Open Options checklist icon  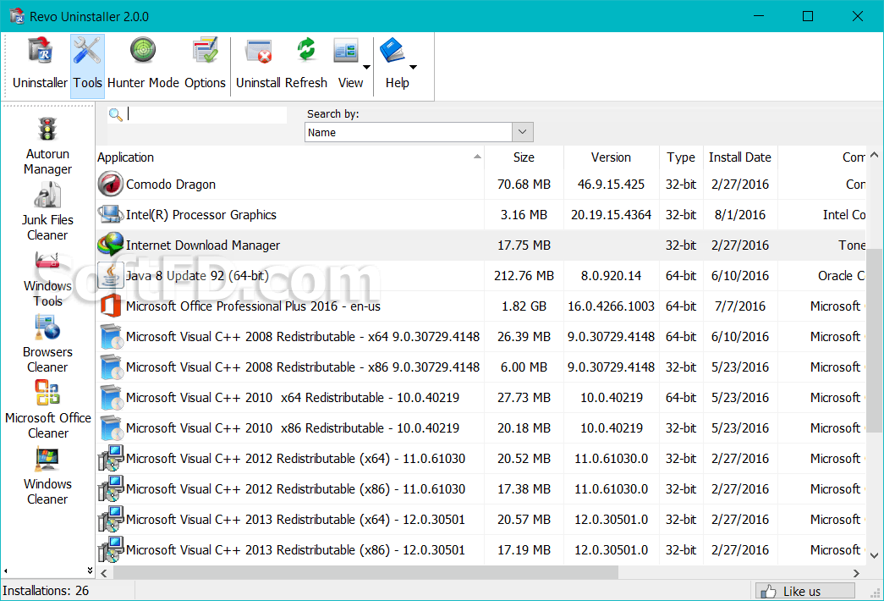(x=205, y=51)
